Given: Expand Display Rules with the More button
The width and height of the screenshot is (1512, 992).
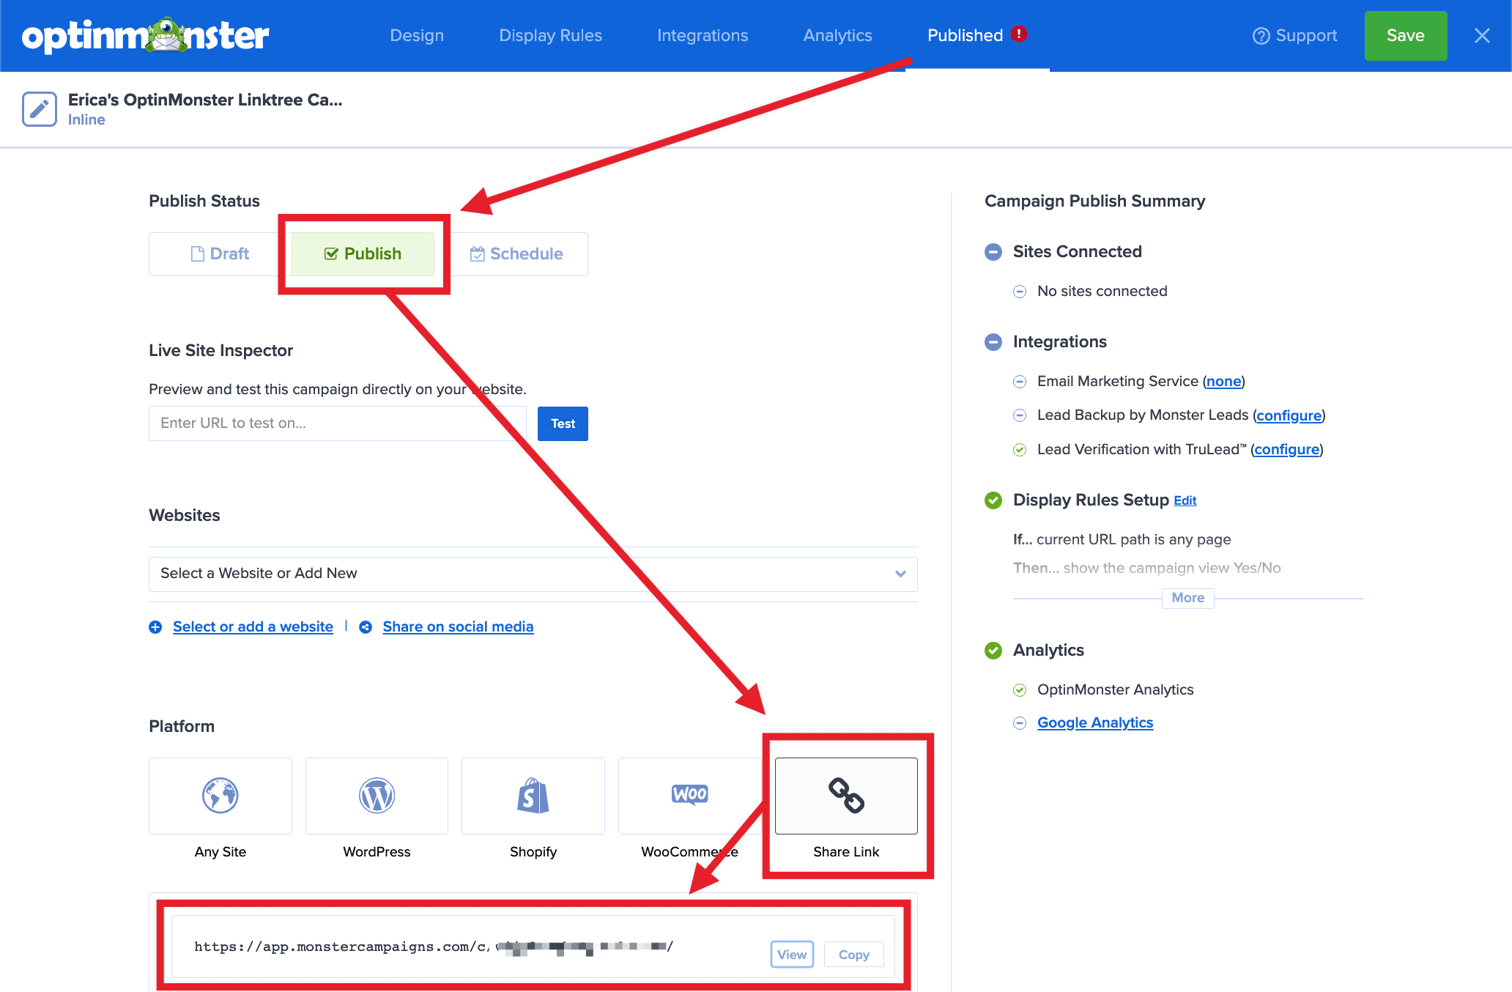Looking at the screenshot, I should point(1187,598).
